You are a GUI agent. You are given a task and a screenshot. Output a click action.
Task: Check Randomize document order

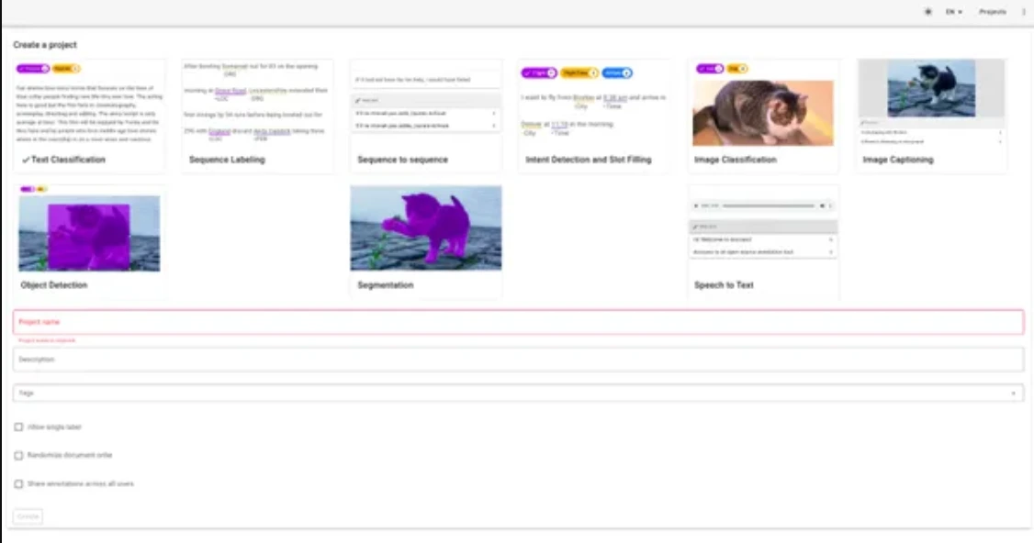tap(17, 455)
